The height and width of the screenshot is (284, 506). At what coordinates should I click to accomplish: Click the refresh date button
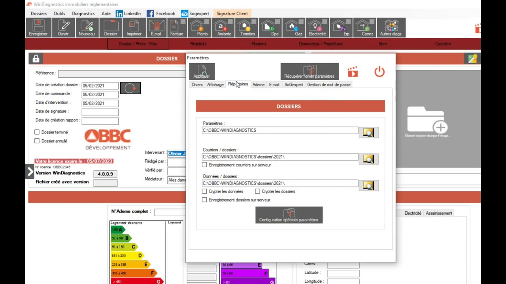[130, 88]
